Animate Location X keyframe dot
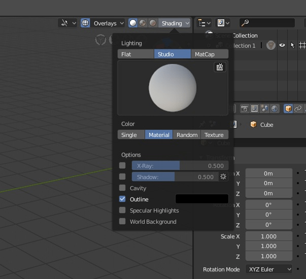 pos(298,173)
